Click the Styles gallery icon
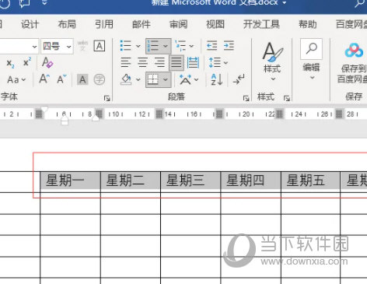 click(x=272, y=52)
